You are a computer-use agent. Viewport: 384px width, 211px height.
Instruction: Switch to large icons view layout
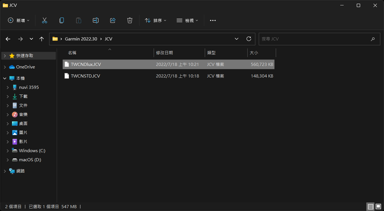(x=378, y=207)
